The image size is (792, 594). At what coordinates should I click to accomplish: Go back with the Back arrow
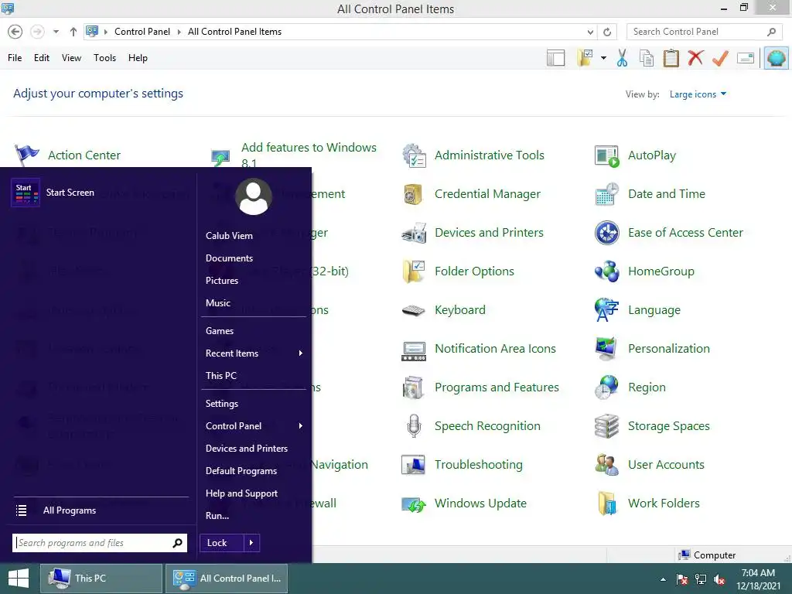tap(15, 32)
